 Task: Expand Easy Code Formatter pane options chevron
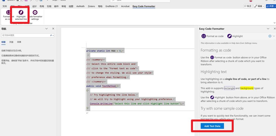coord(268,29)
